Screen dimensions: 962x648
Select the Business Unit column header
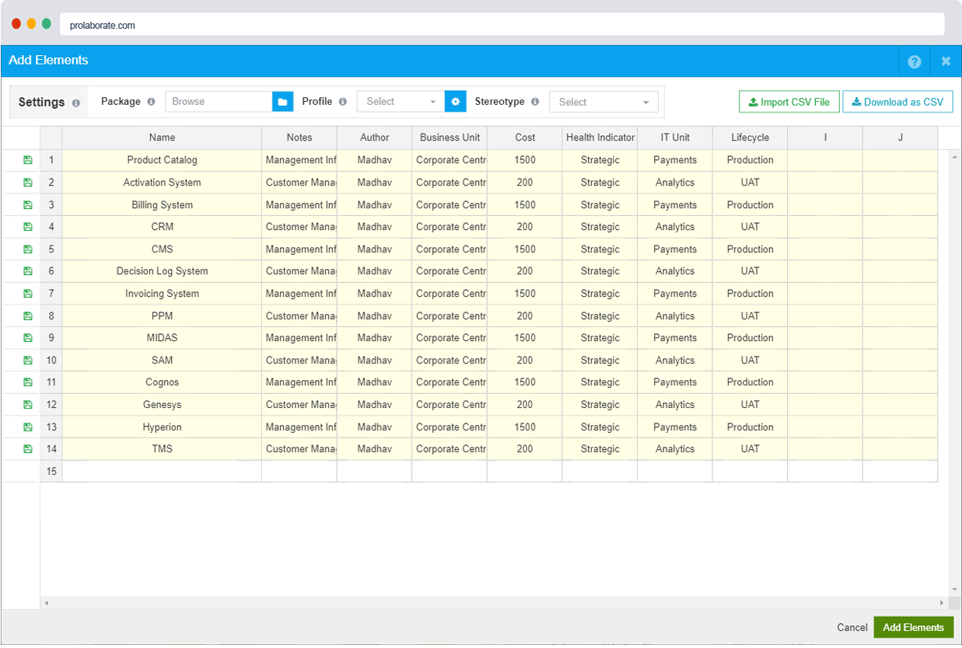450,138
